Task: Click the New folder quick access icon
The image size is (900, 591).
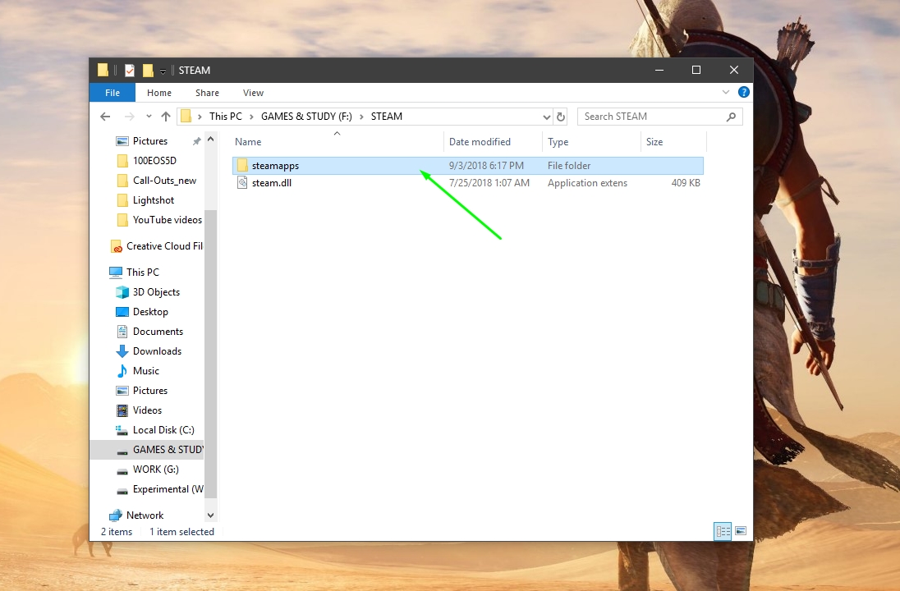Action: tap(148, 70)
